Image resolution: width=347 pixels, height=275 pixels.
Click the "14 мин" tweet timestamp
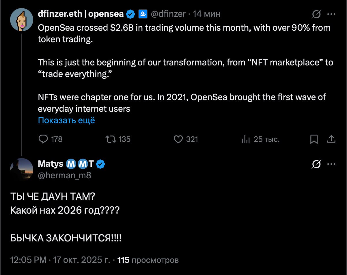(x=206, y=14)
